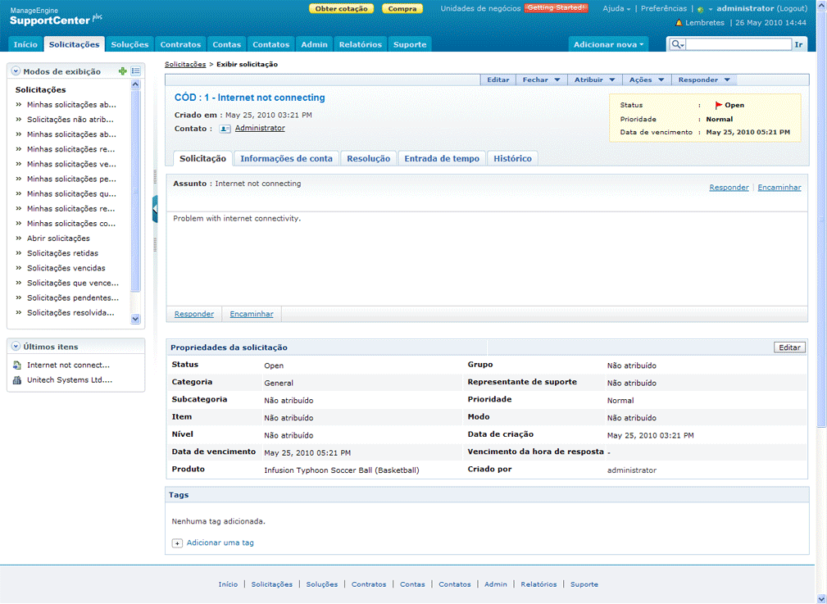Click Internet not connect... recent item icon
The height and width of the screenshot is (604, 827).
(17, 365)
